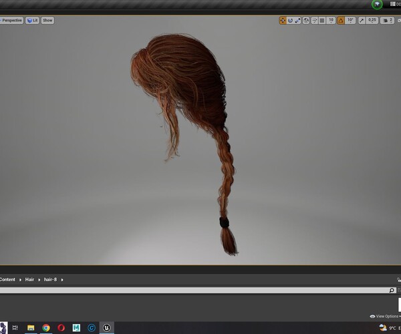
Task: Select the translate (move) gizmo tool
Action: 283,20
